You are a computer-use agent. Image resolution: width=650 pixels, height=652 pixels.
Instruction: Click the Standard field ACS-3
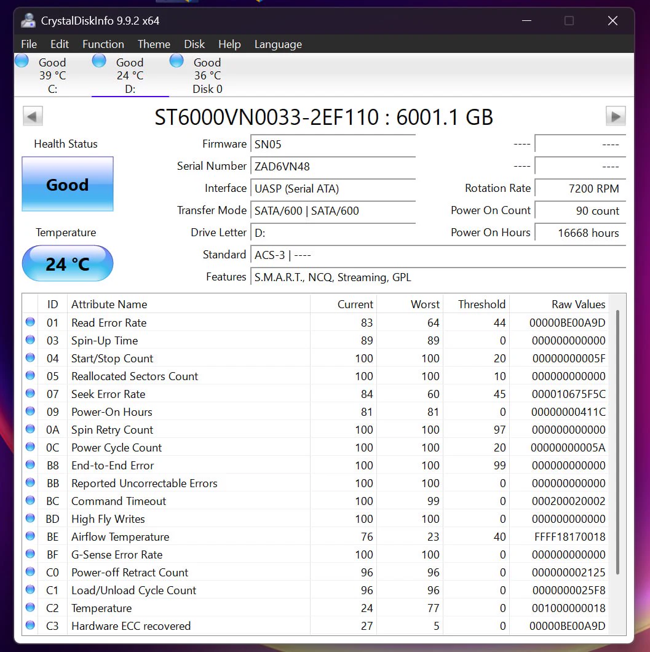tap(438, 255)
